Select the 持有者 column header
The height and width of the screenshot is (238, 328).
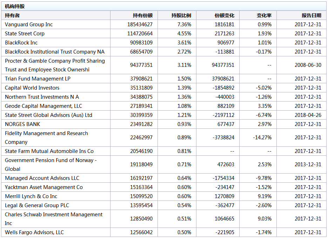click(x=12, y=15)
